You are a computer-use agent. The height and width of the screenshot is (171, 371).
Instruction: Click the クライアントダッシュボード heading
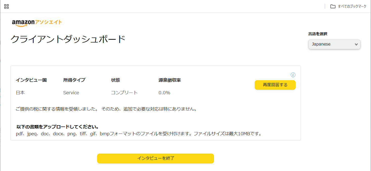coord(68,39)
